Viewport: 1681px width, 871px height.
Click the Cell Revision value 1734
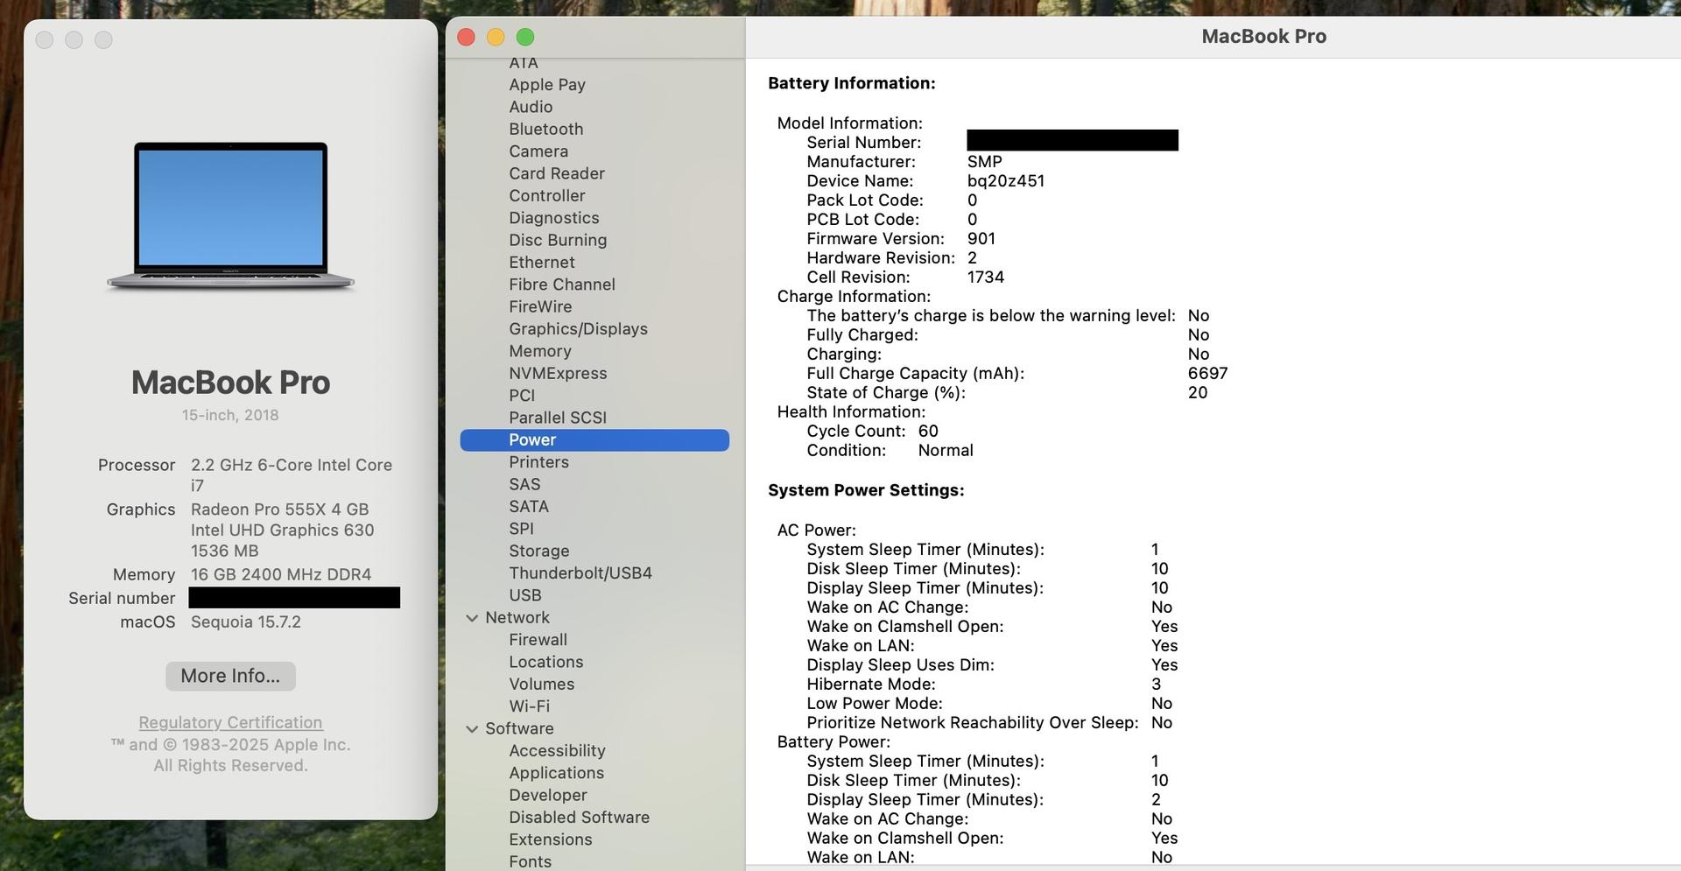tap(986, 277)
